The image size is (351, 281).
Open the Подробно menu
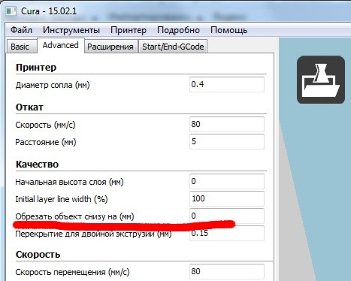[x=178, y=30]
